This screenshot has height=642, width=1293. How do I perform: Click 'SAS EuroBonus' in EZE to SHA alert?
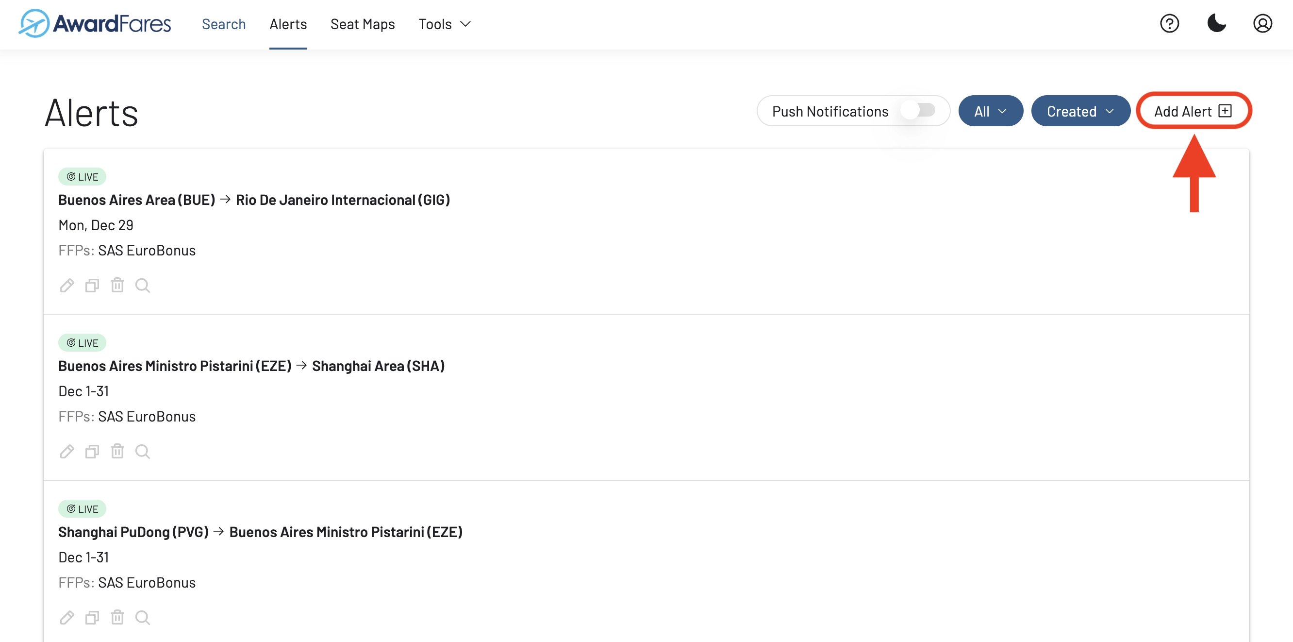click(x=147, y=417)
